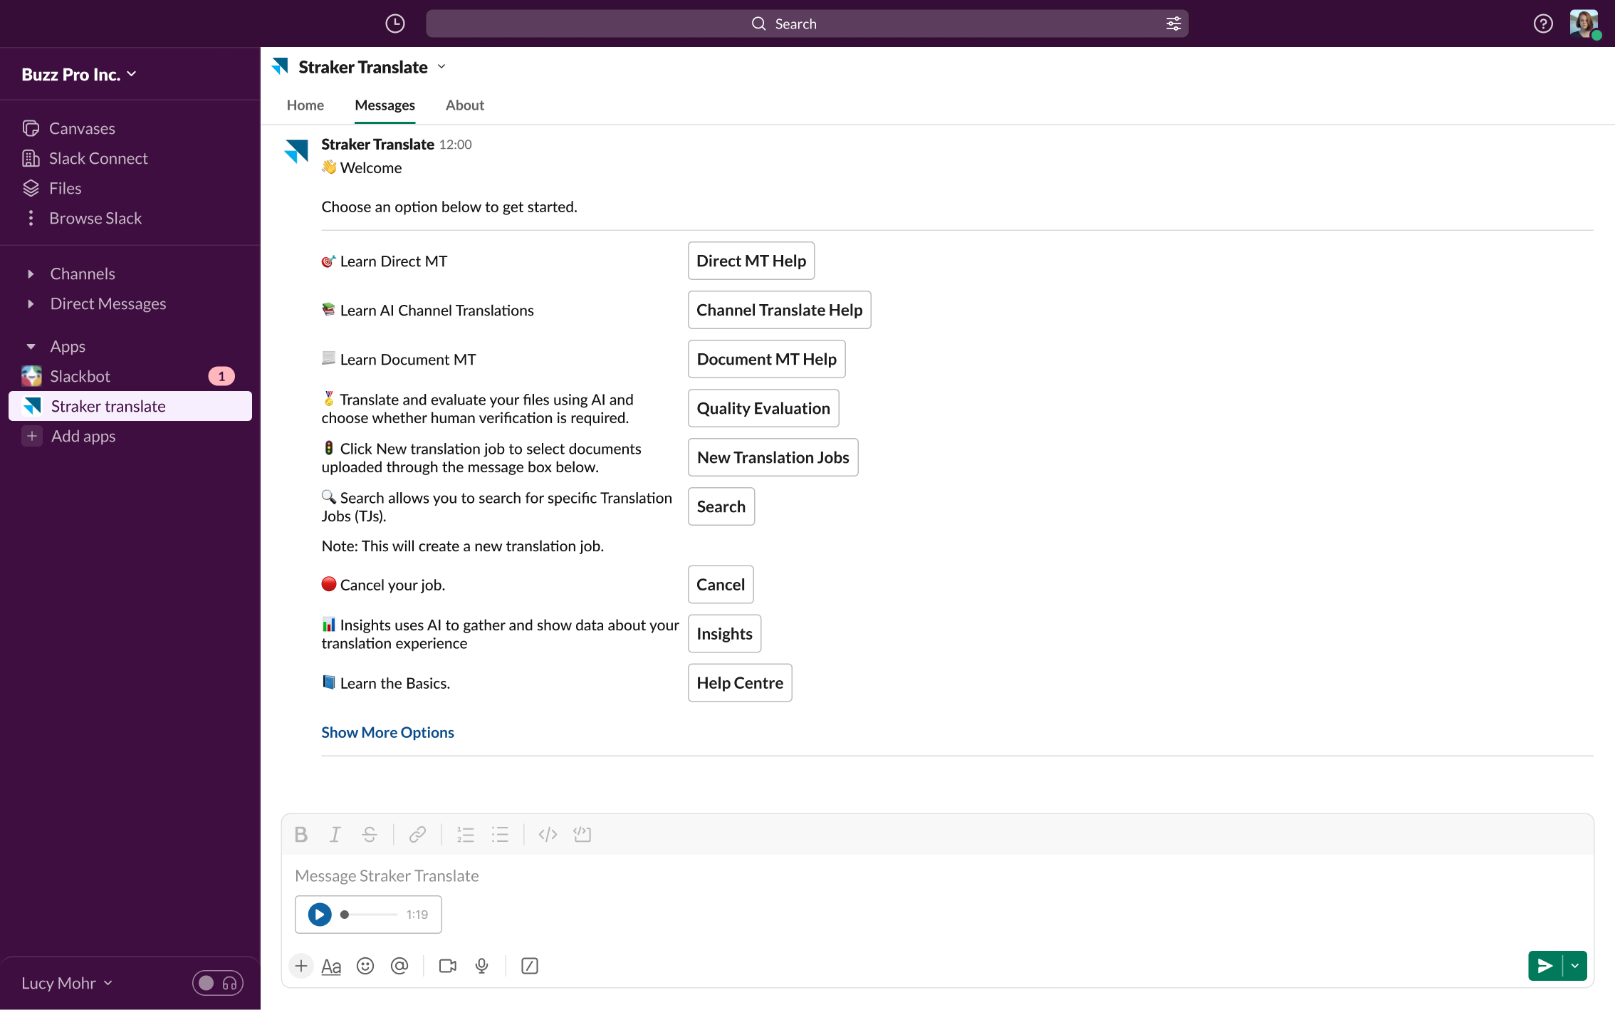Open the help question mark icon
Viewport: 1615px width, 1010px height.
pos(1542,24)
